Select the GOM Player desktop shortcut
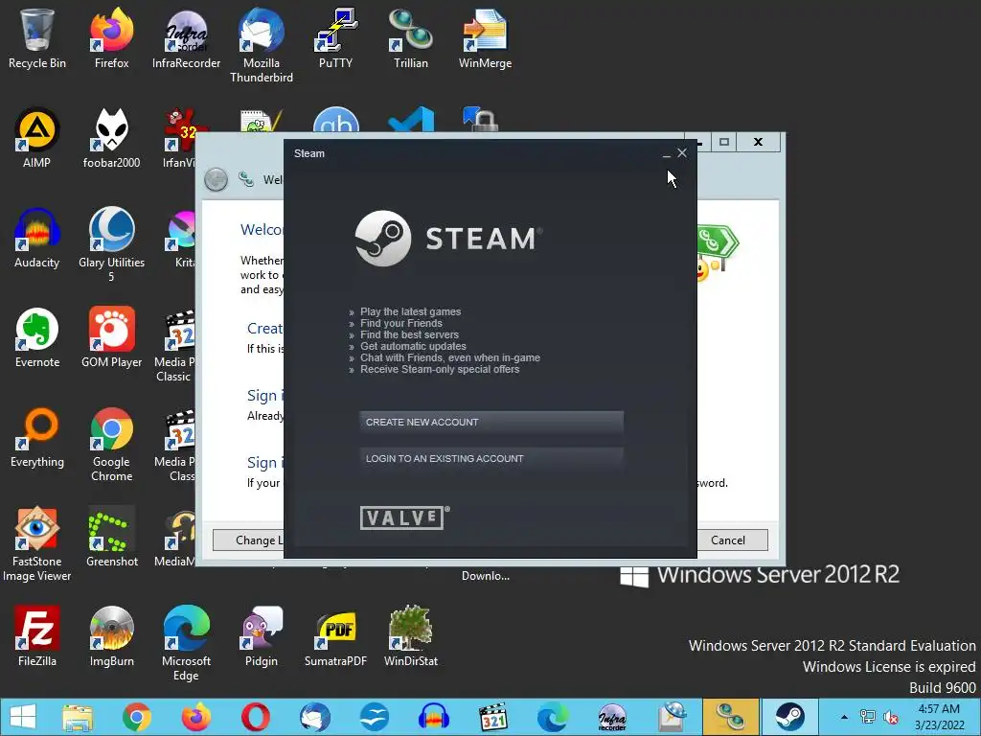The width and height of the screenshot is (981, 736). click(111, 338)
